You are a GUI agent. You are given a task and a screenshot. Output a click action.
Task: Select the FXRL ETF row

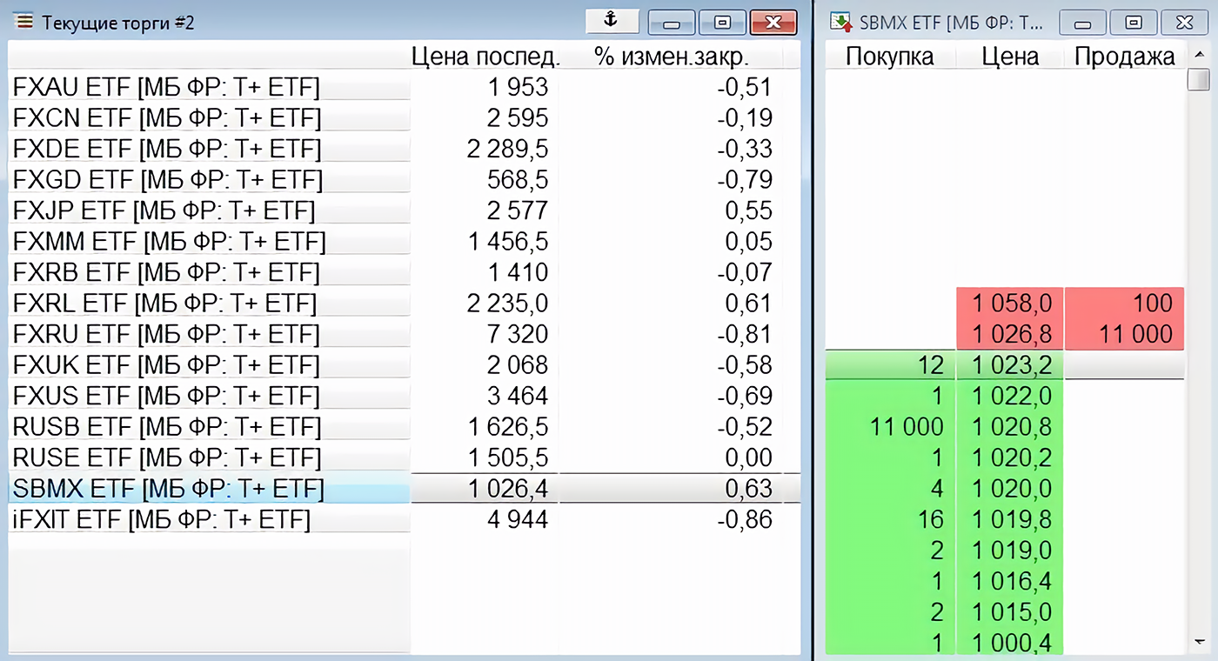click(x=405, y=304)
